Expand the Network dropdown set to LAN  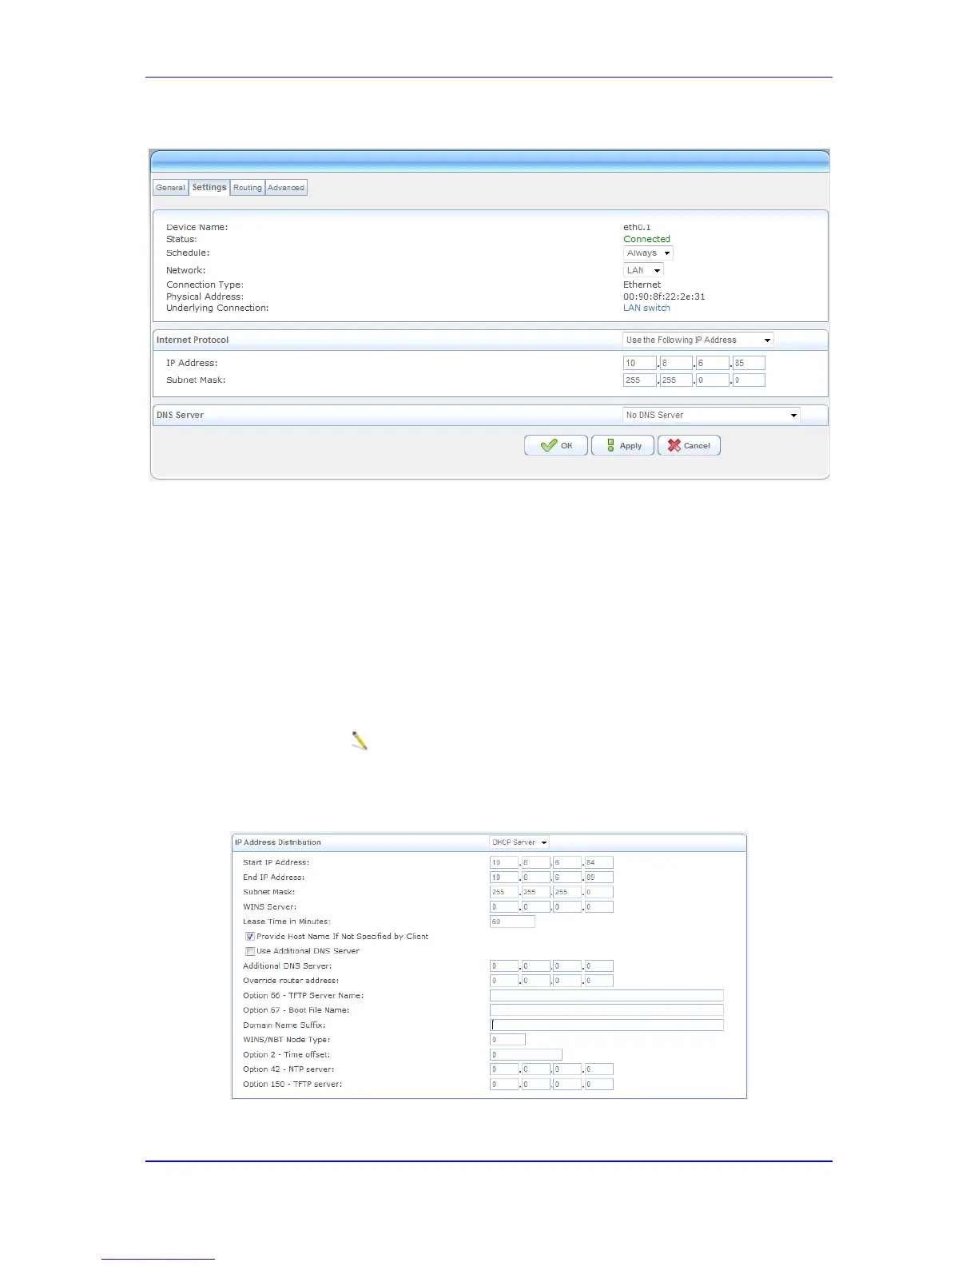643,270
